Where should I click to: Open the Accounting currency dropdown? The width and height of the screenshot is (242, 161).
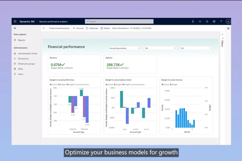(125, 48)
